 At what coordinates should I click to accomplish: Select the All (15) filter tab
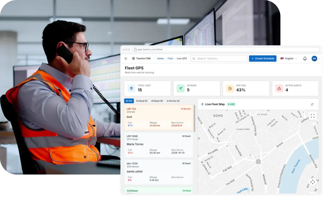(x=129, y=101)
